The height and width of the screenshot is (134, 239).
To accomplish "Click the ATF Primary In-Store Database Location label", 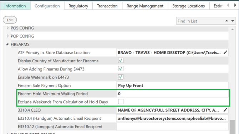I will [x=54, y=52].
